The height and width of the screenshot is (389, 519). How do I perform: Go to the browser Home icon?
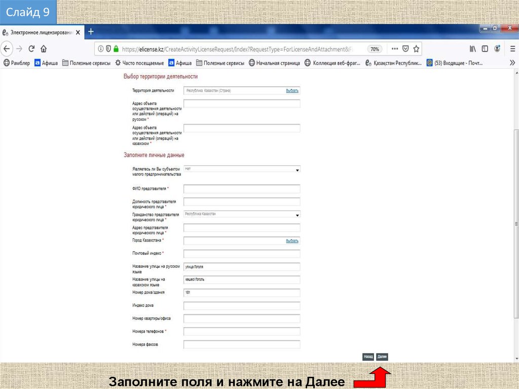44,49
